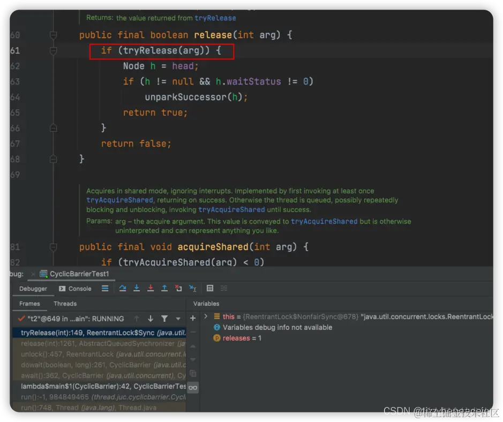Click Step Over debugger icon

123,288
